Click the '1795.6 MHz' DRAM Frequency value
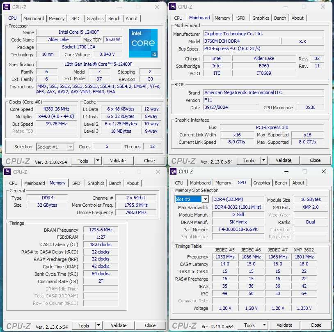 pyautogui.click(x=101, y=230)
